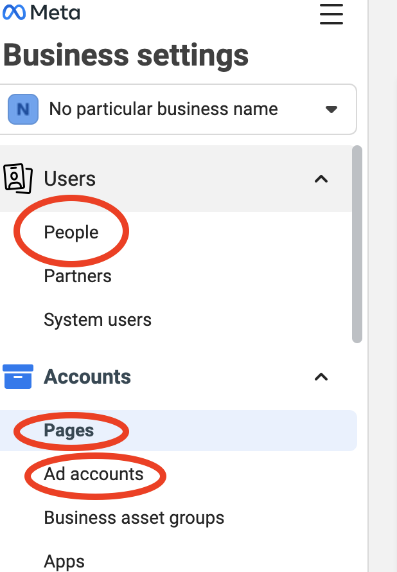Open the business selector dropdown caret

[x=331, y=110]
